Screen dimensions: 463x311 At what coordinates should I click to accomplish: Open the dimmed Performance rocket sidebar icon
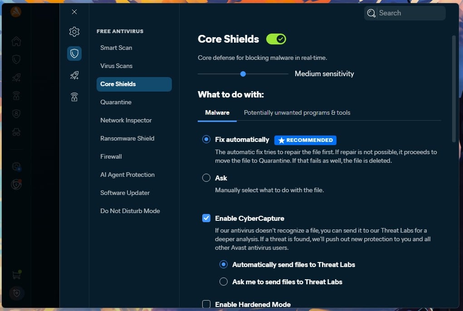[x=16, y=78]
